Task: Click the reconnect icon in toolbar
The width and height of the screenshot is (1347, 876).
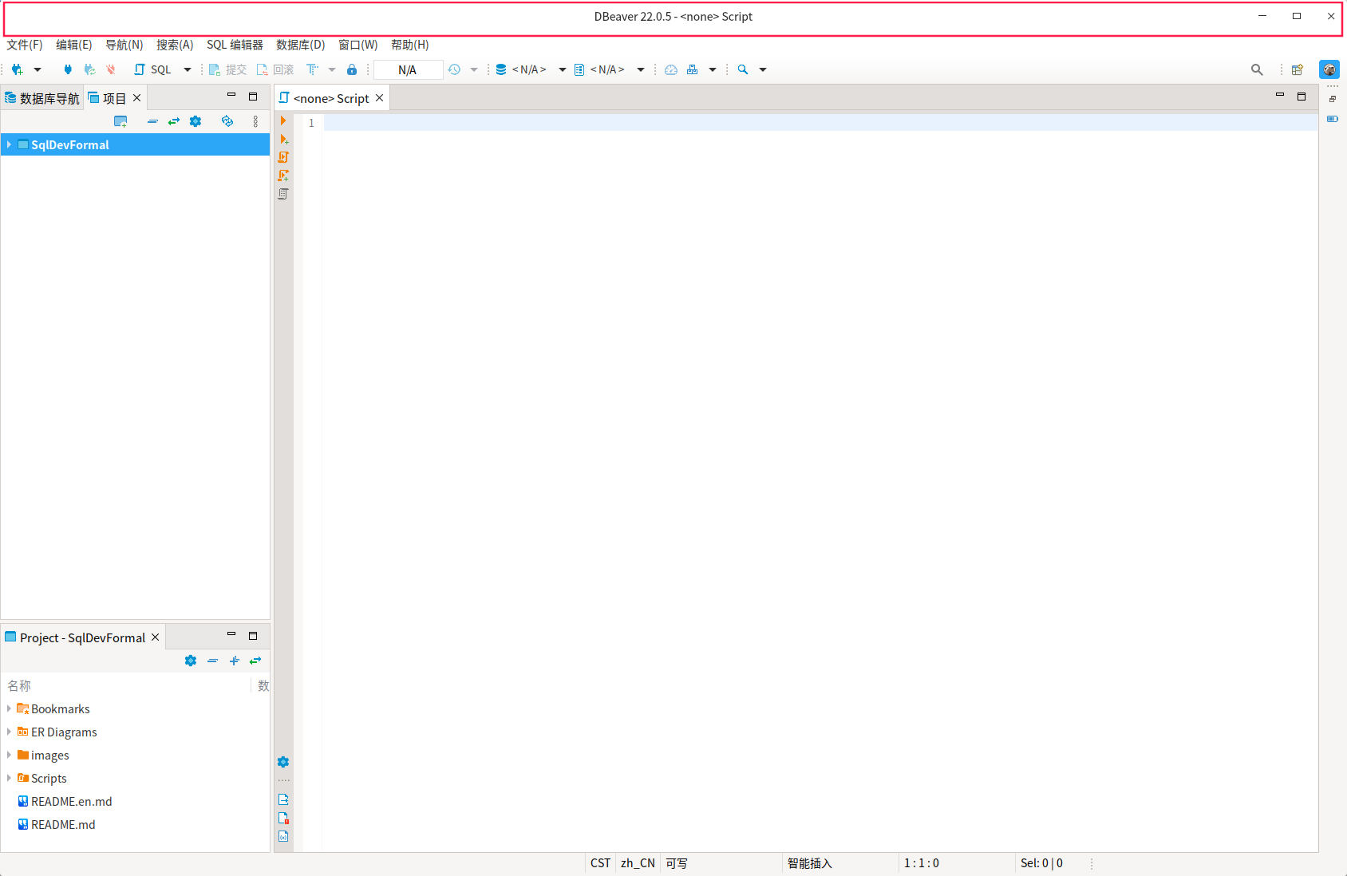Action: pyautogui.click(x=89, y=69)
